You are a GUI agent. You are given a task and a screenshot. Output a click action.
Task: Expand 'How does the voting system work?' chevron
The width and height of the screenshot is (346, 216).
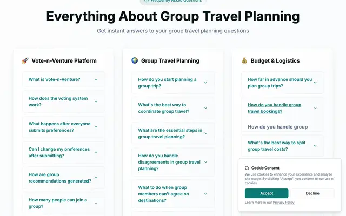pyautogui.click(x=96, y=102)
